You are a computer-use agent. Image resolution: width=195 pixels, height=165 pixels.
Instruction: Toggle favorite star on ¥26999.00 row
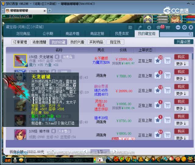(158, 90)
